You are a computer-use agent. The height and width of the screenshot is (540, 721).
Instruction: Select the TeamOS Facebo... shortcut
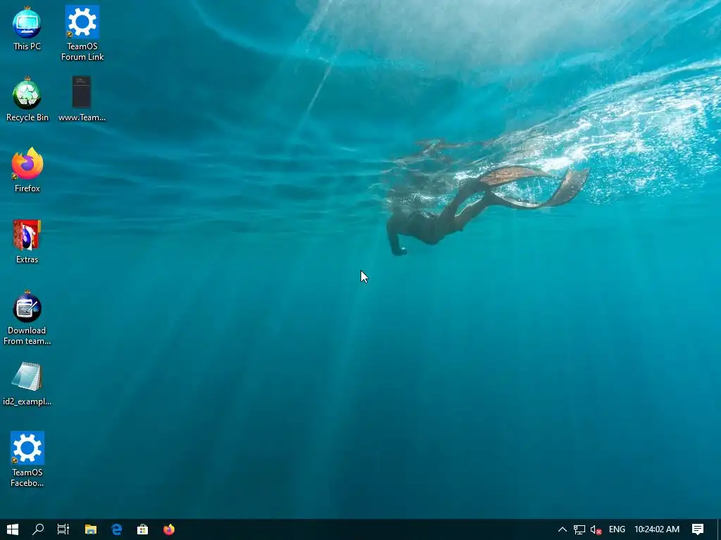coord(27,459)
